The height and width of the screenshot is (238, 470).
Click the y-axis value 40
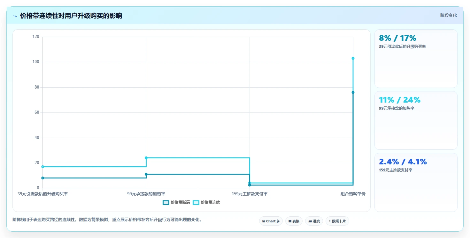coord(37,138)
